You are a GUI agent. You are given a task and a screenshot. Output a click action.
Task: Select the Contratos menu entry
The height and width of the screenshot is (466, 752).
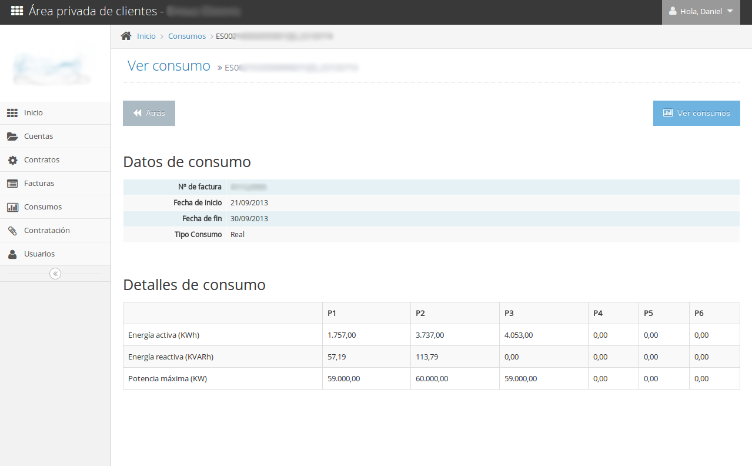(42, 159)
